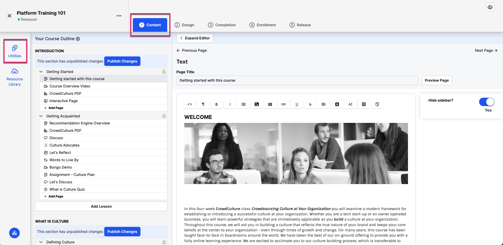The image size is (503, 245).
Task: Toggle strikethrough formatting
Action: (310, 104)
